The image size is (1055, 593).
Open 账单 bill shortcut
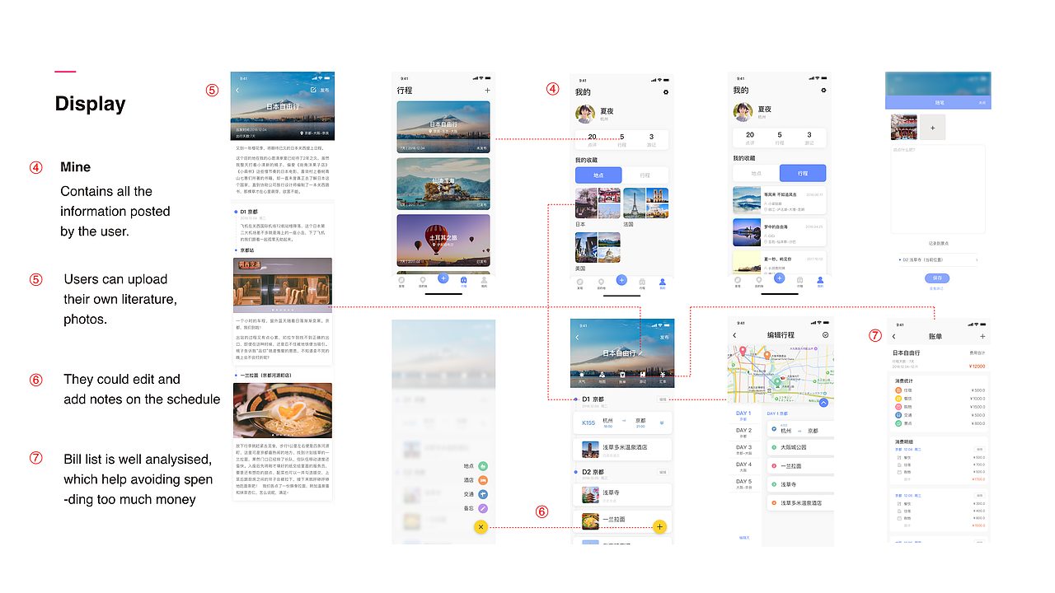[x=622, y=377]
